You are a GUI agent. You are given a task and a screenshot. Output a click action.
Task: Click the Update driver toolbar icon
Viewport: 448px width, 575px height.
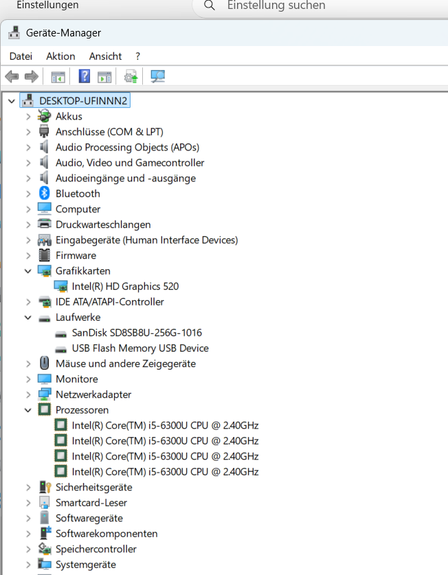pyautogui.click(x=131, y=77)
